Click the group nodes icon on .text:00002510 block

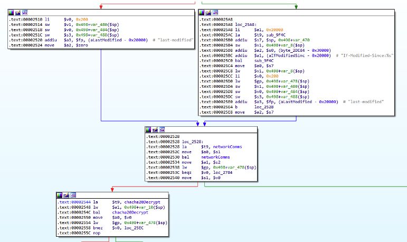coord(25,13)
